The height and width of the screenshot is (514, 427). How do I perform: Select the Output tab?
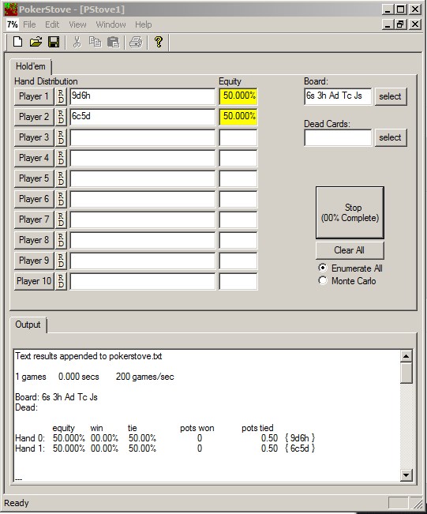pos(28,325)
